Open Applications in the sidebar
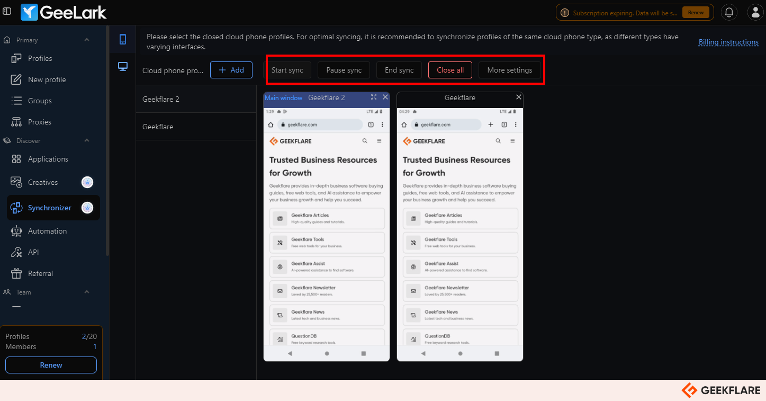The image size is (766, 401). [x=48, y=159]
